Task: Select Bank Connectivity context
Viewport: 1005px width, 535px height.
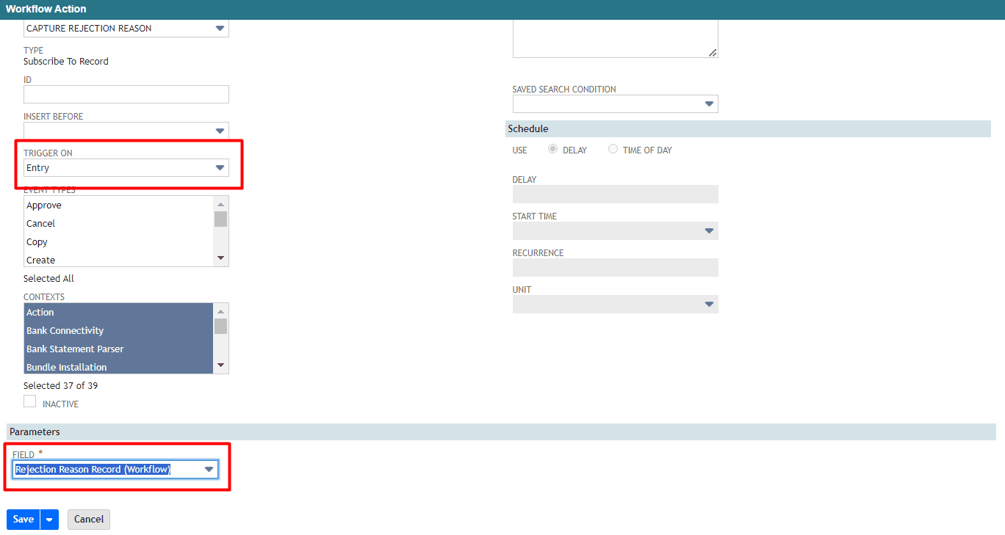Action: [118, 331]
